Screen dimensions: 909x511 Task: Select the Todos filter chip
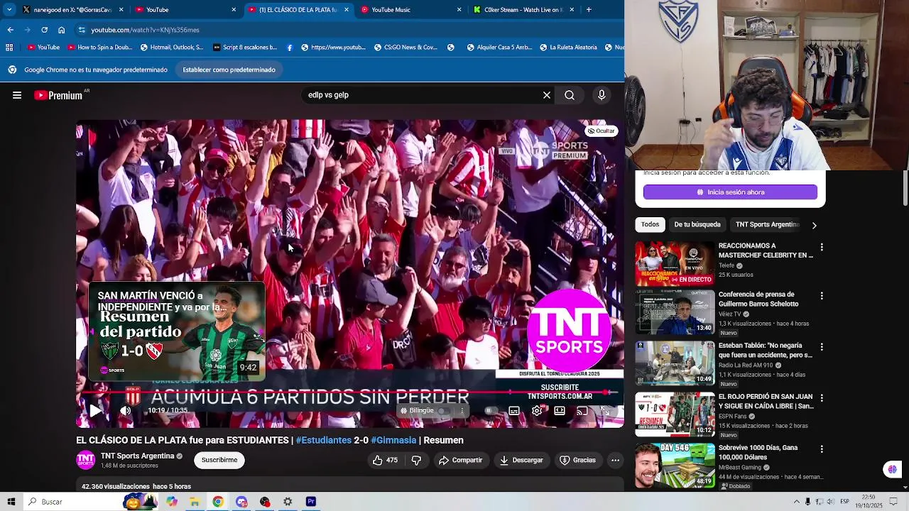coord(650,224)
